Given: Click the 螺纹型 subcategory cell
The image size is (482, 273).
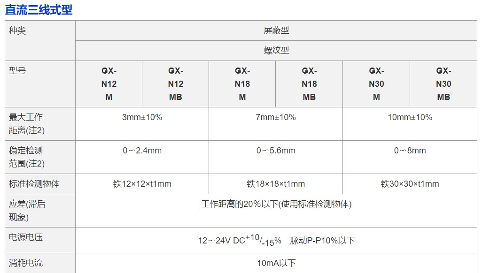Looking at the screenshot, I should 276,51.
